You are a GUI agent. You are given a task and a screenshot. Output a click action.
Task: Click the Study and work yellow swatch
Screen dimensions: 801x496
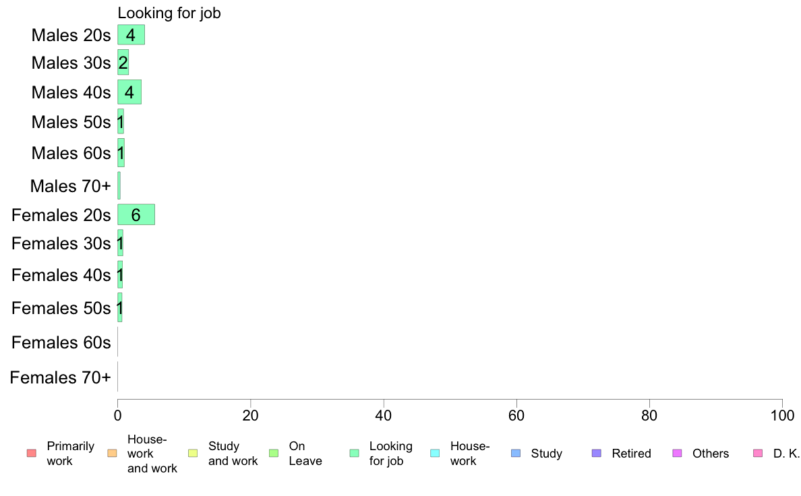coord(193,453)
